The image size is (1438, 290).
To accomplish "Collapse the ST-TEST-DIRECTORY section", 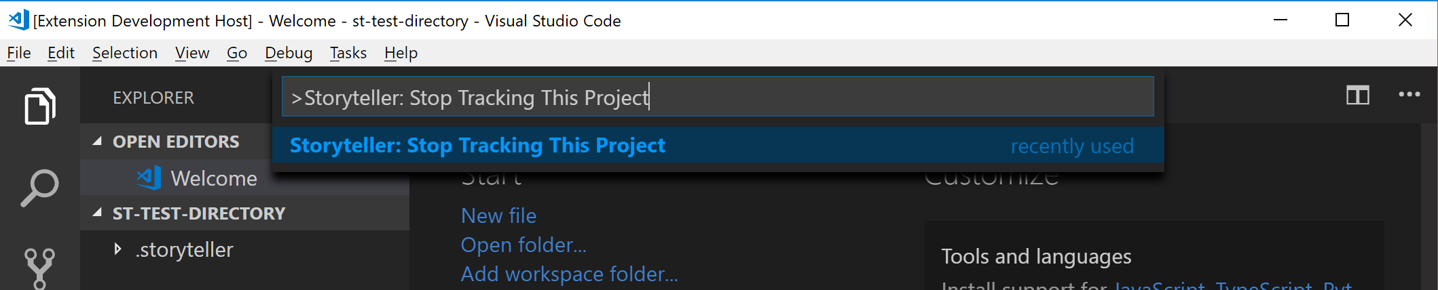I will click(x=98, y=213).
